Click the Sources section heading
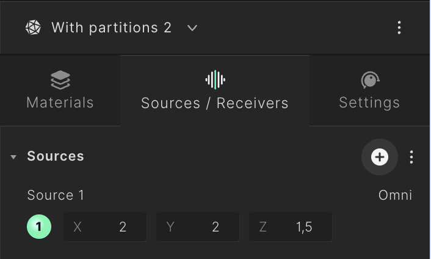This screenshot has height=259, width=431. [56, 156]
